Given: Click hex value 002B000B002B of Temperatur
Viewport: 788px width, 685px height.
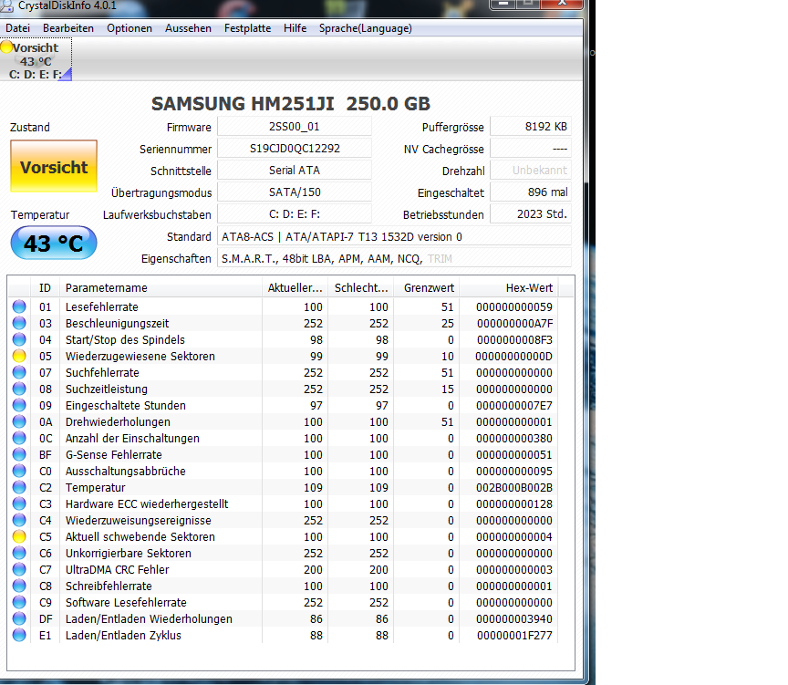Looking at the screenshot, I should pos(514,487).
